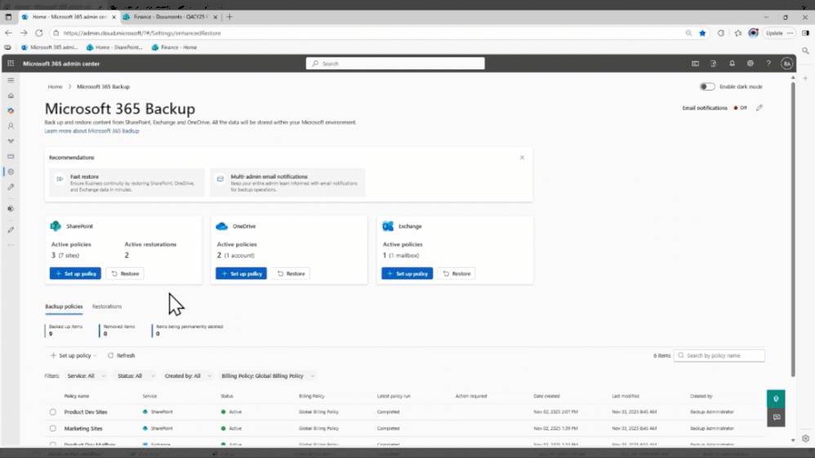Open the feedback chat button

(x=776, y=417)
